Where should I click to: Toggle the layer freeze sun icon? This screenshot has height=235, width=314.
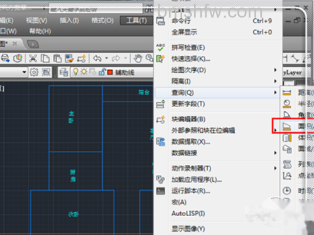click(x=84, y=71)
